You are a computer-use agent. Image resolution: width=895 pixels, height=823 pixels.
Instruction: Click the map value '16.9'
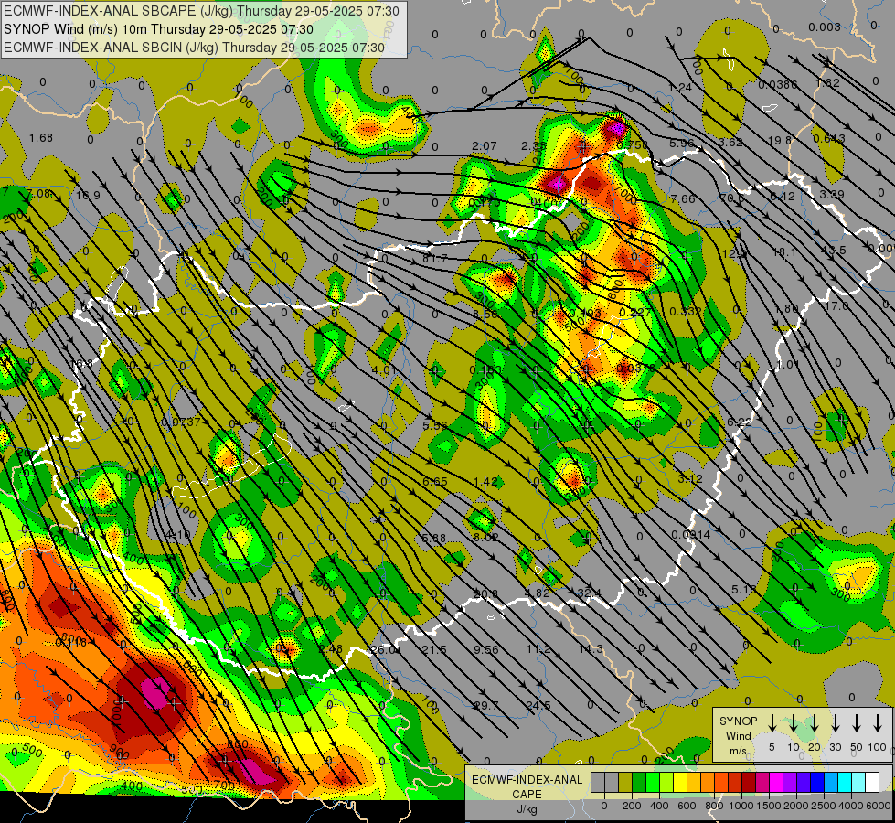88,196
